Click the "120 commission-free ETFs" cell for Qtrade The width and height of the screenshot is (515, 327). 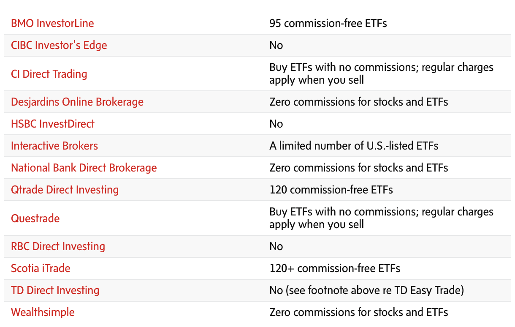point(331,190)
